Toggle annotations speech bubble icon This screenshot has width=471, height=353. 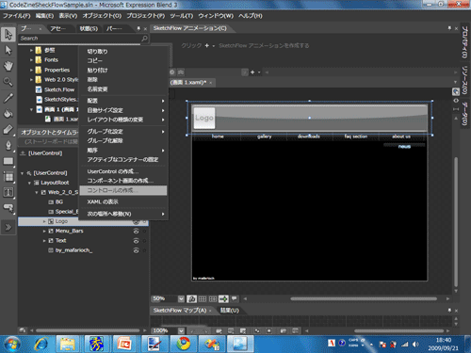235,298
